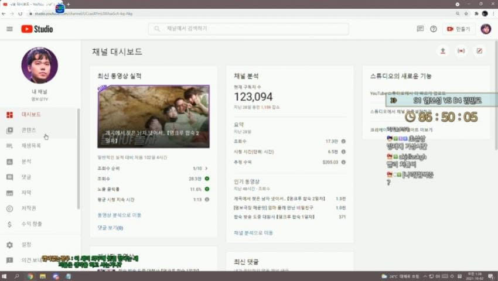This screenshot has width=498, height=281.
Task: Open the browser extensions puzzle icon
Action: [476, 13]
